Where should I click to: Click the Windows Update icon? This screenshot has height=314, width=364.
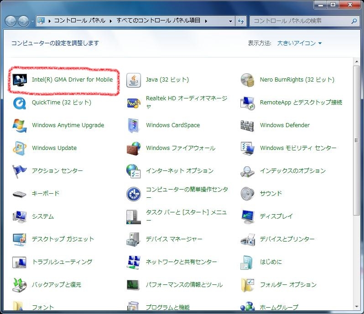[x=20, y=149]
